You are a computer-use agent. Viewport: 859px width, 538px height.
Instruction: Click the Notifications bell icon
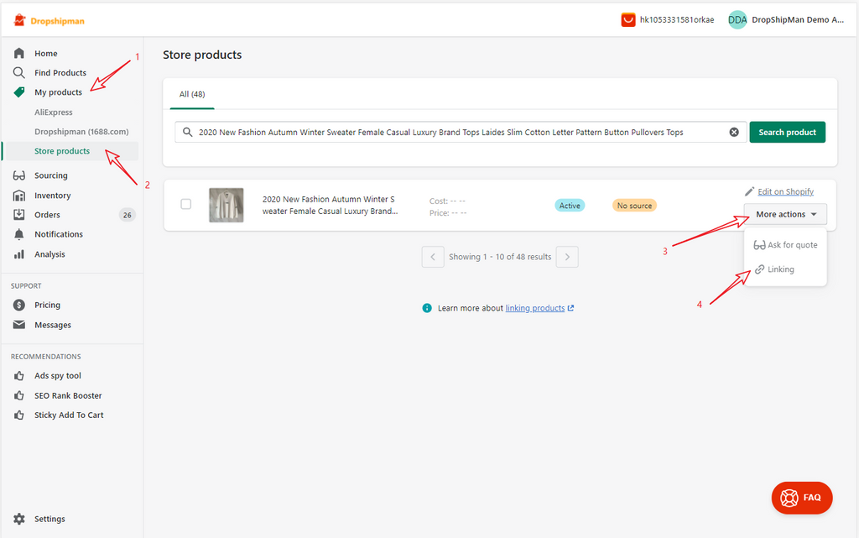coord(19,234)
